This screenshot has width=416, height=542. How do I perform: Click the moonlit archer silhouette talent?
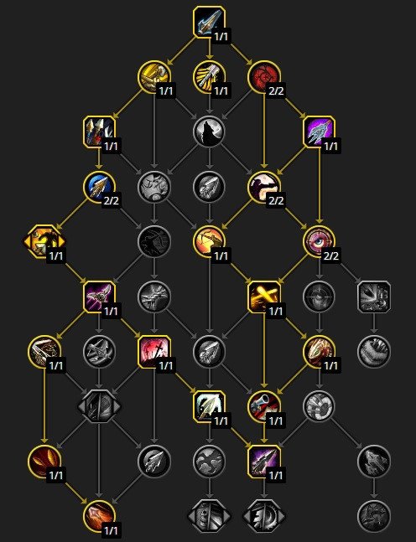[x=264, y=187]
